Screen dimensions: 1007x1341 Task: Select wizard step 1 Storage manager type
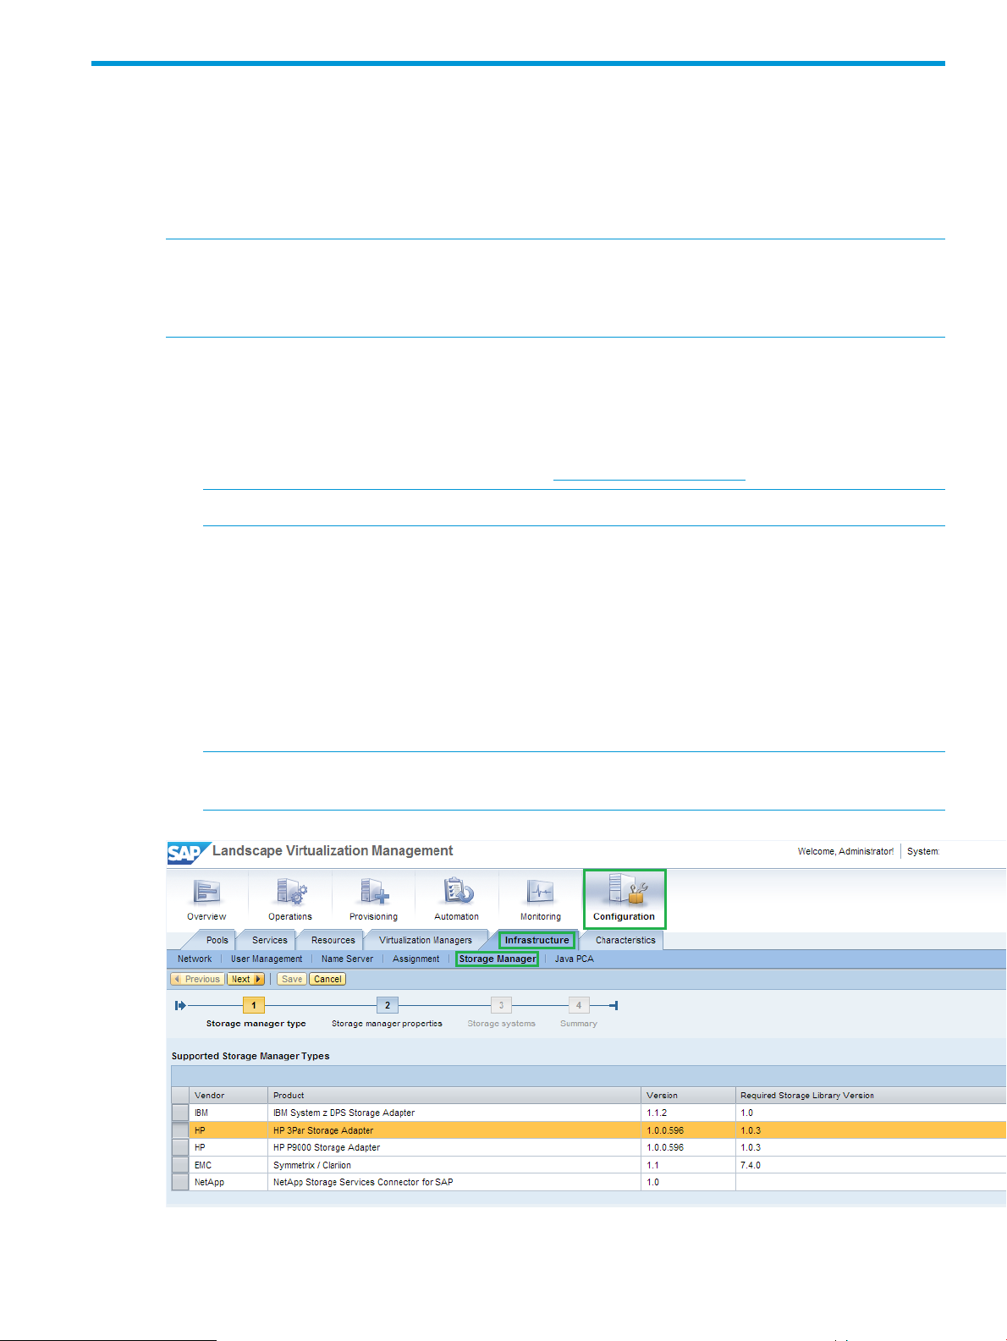coord(254,1005)
